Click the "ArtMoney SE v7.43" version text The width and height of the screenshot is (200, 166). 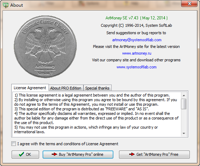[122, 18]
